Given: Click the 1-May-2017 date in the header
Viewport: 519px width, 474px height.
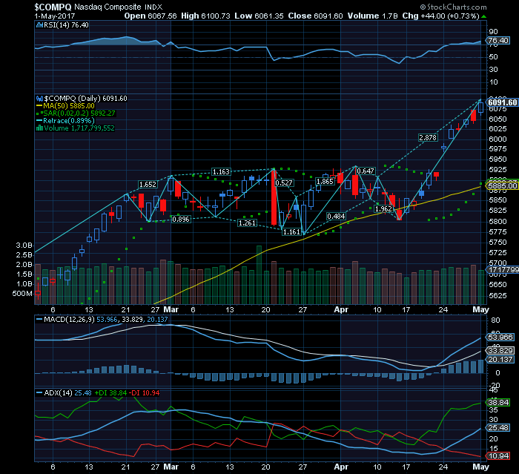Looking at the screenshot, I should (x=55, y=16).
